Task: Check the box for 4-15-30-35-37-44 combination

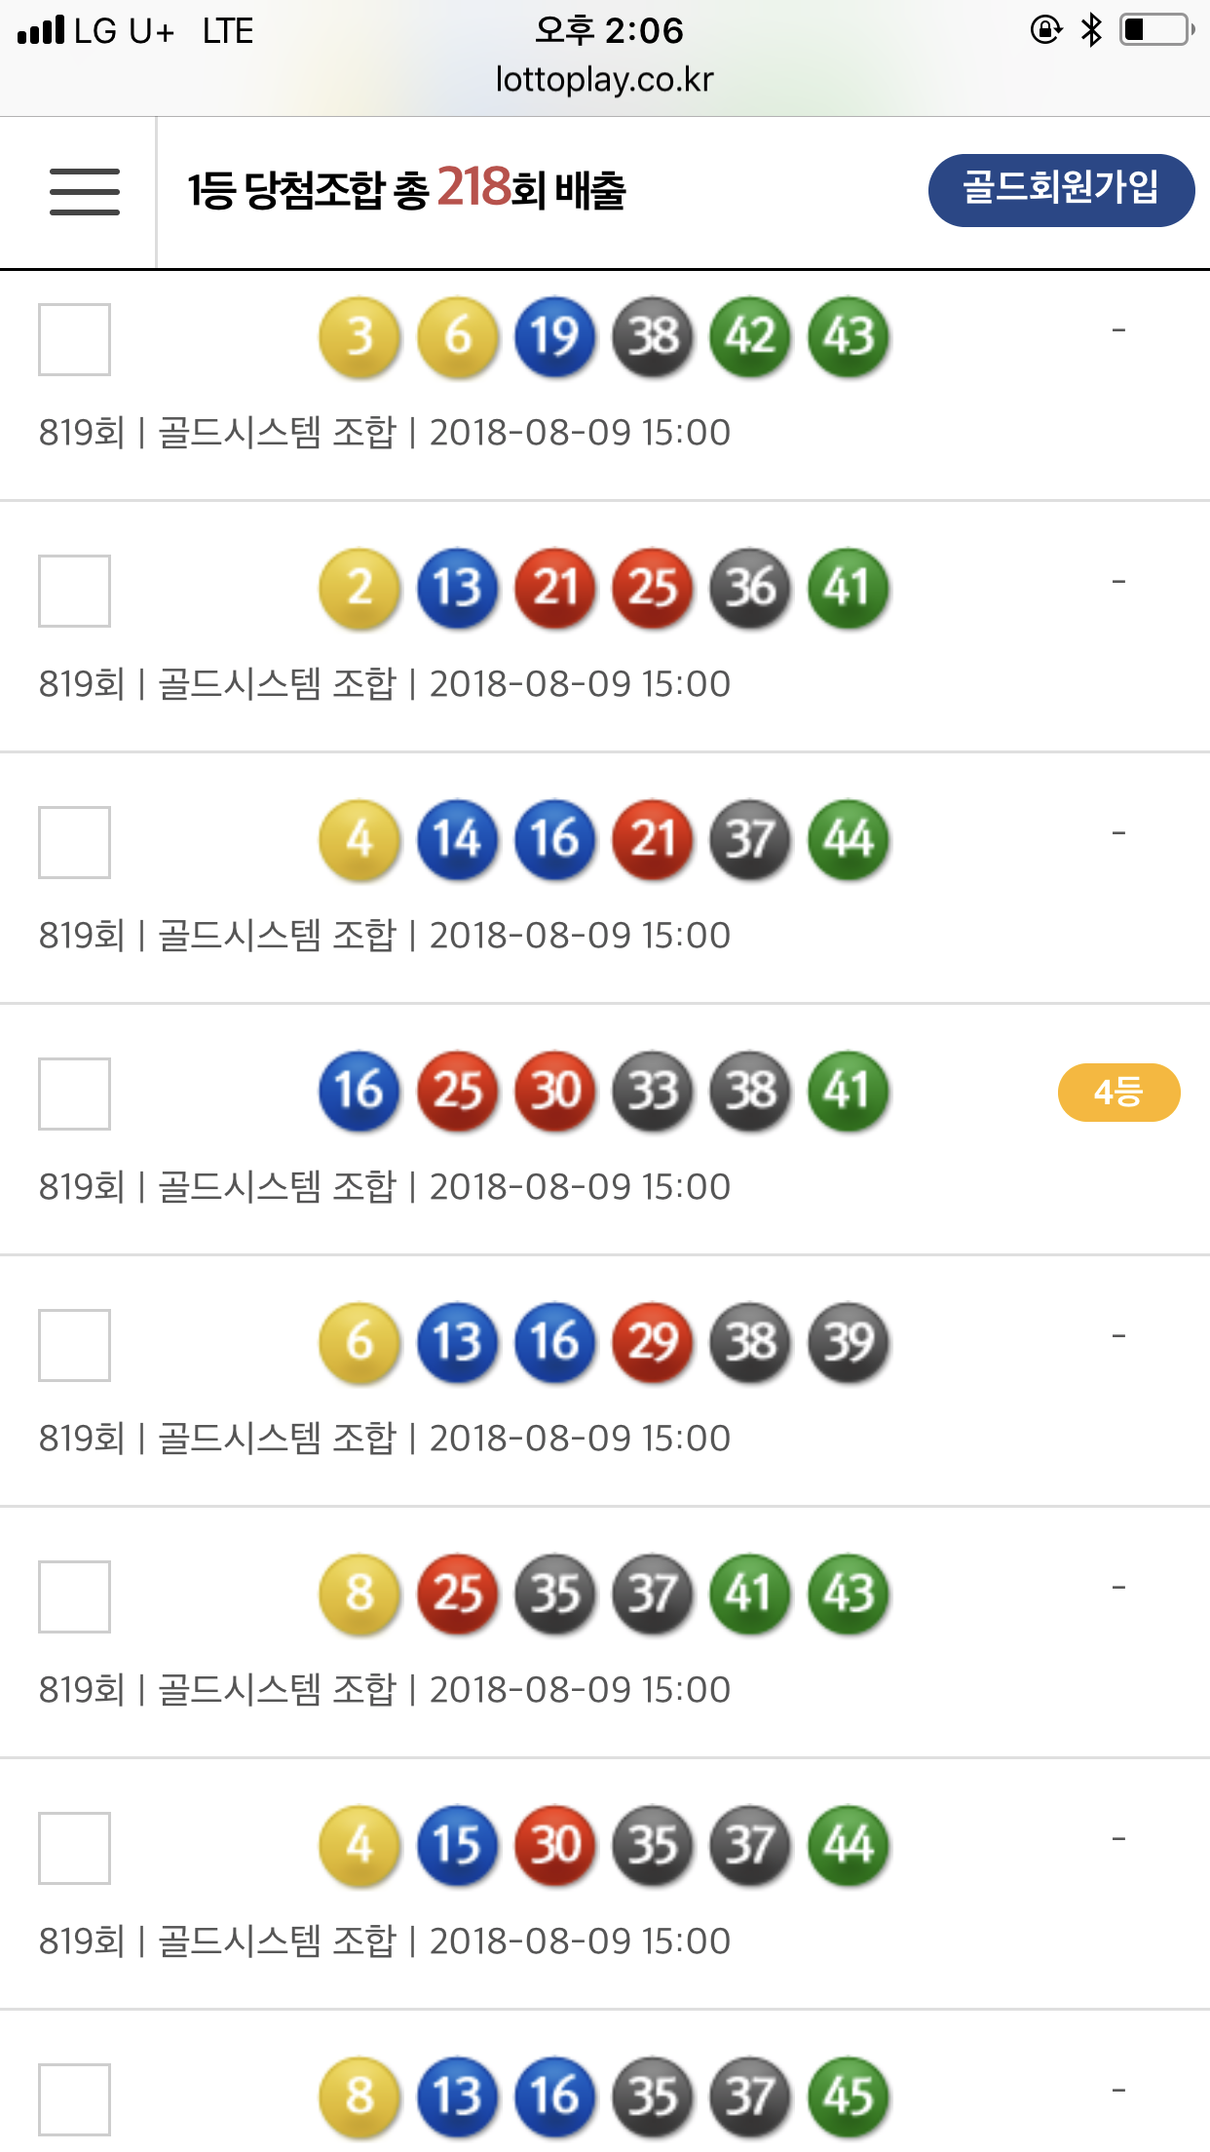Action: point(74,1848)
